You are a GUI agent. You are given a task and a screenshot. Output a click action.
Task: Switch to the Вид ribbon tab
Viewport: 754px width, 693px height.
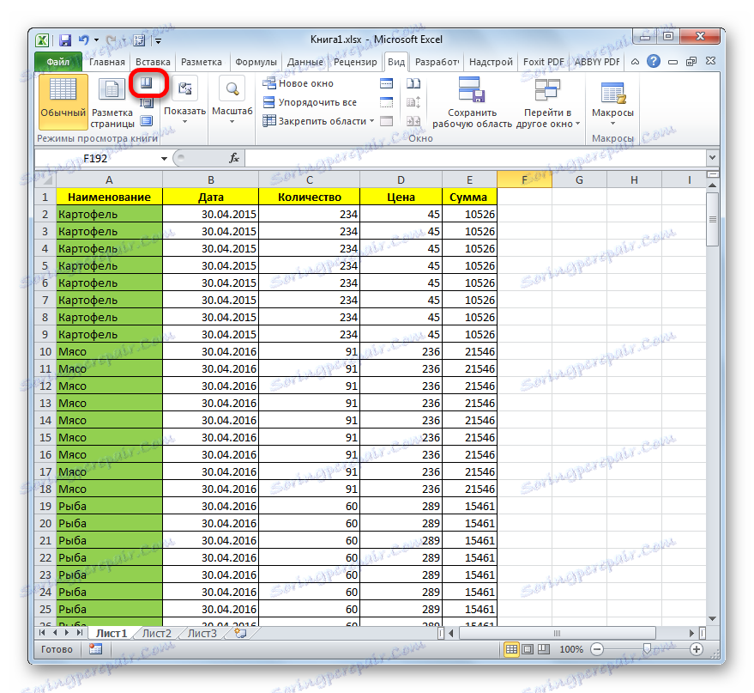[x=395, y=61]
